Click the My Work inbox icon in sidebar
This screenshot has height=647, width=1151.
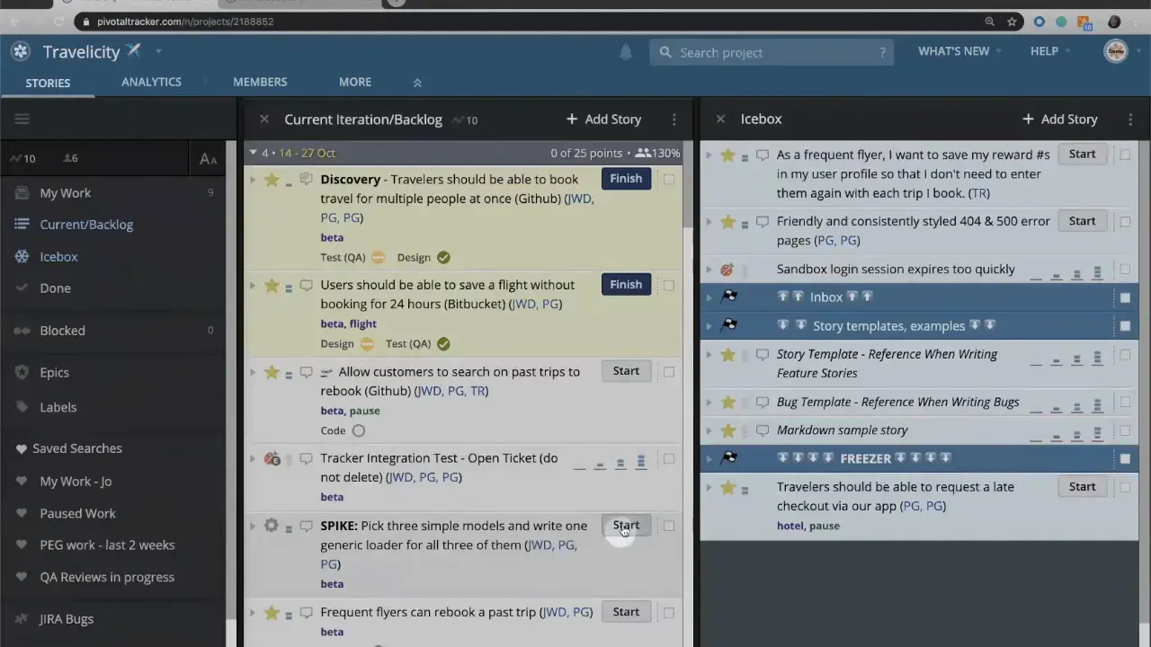(20, 192)
